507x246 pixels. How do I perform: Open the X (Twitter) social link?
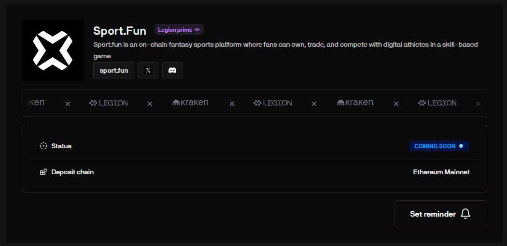click(148, 70)
